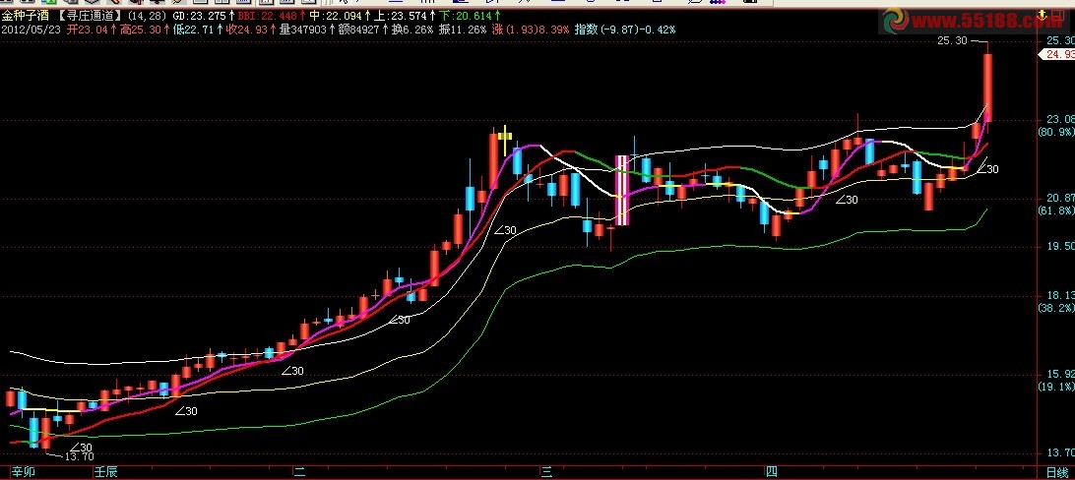The height and width of the screenshot is (480, 1075).
Task: Switch period via the 日线 label
Action: point(1057,472)
